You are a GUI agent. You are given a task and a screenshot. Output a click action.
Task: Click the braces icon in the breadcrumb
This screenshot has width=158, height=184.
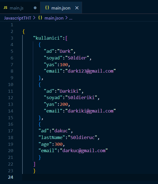pos(40,18)
